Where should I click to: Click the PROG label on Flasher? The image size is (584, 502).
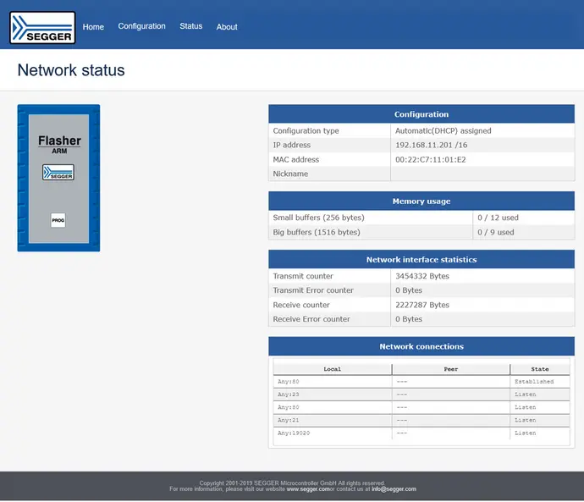(58, 220)
